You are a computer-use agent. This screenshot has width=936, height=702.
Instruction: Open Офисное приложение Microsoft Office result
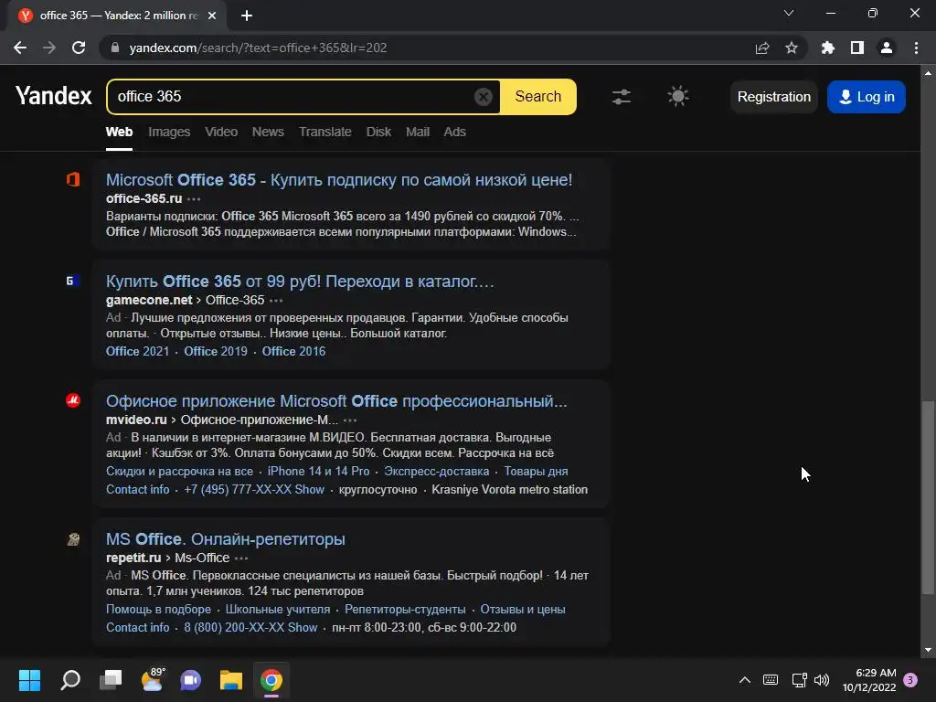tap(336, 401)
